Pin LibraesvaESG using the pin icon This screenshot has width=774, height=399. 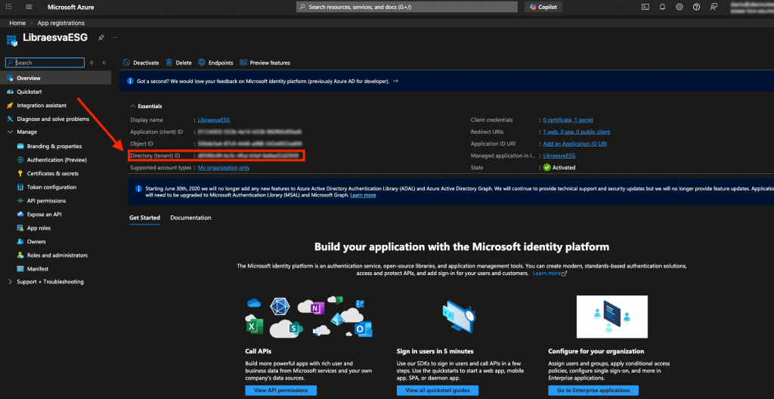pos(101,38)
